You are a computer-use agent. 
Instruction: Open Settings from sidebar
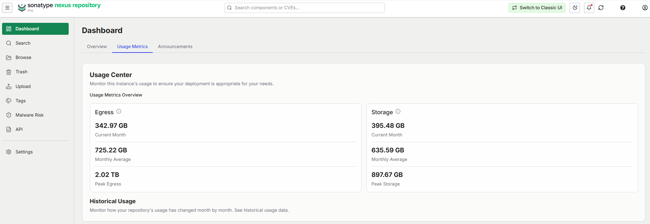[x=35, y=152]
